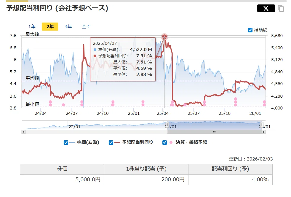This screenshot has height=197, width=291.
Task: Share chart via the X button
Action: pos(266,8)
